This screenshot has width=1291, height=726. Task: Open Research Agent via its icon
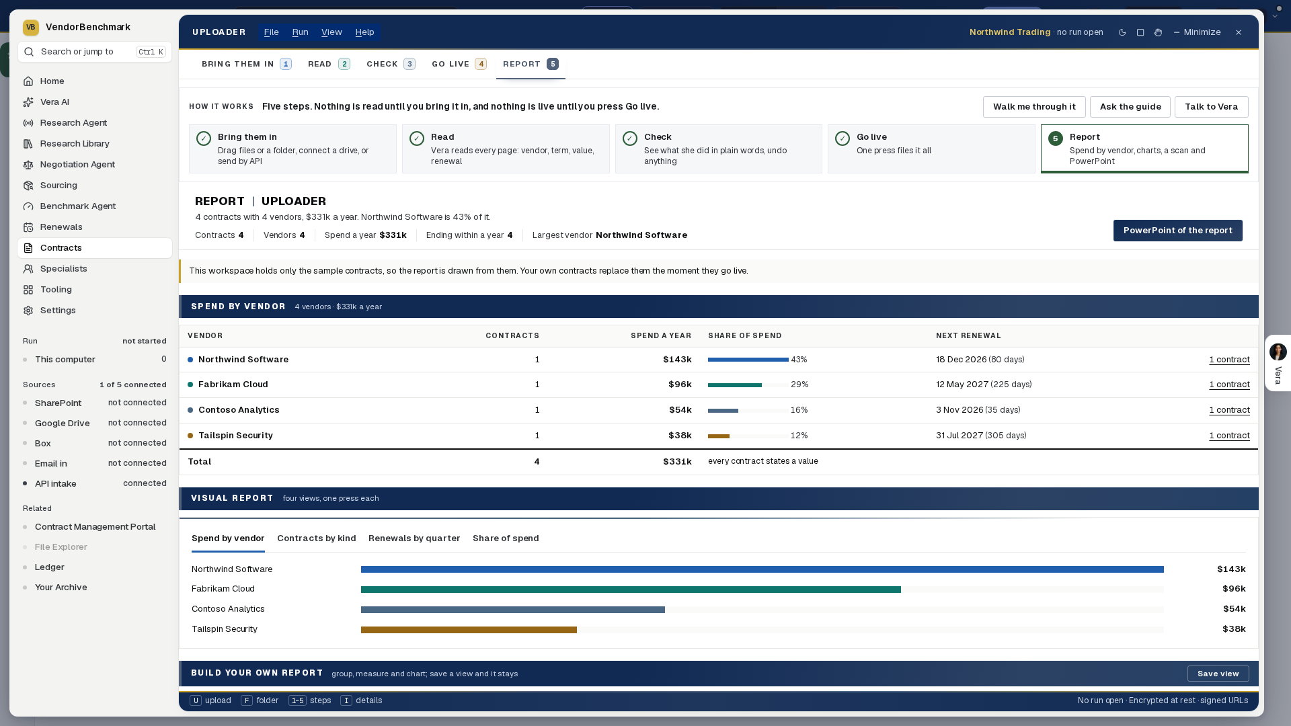28,123
